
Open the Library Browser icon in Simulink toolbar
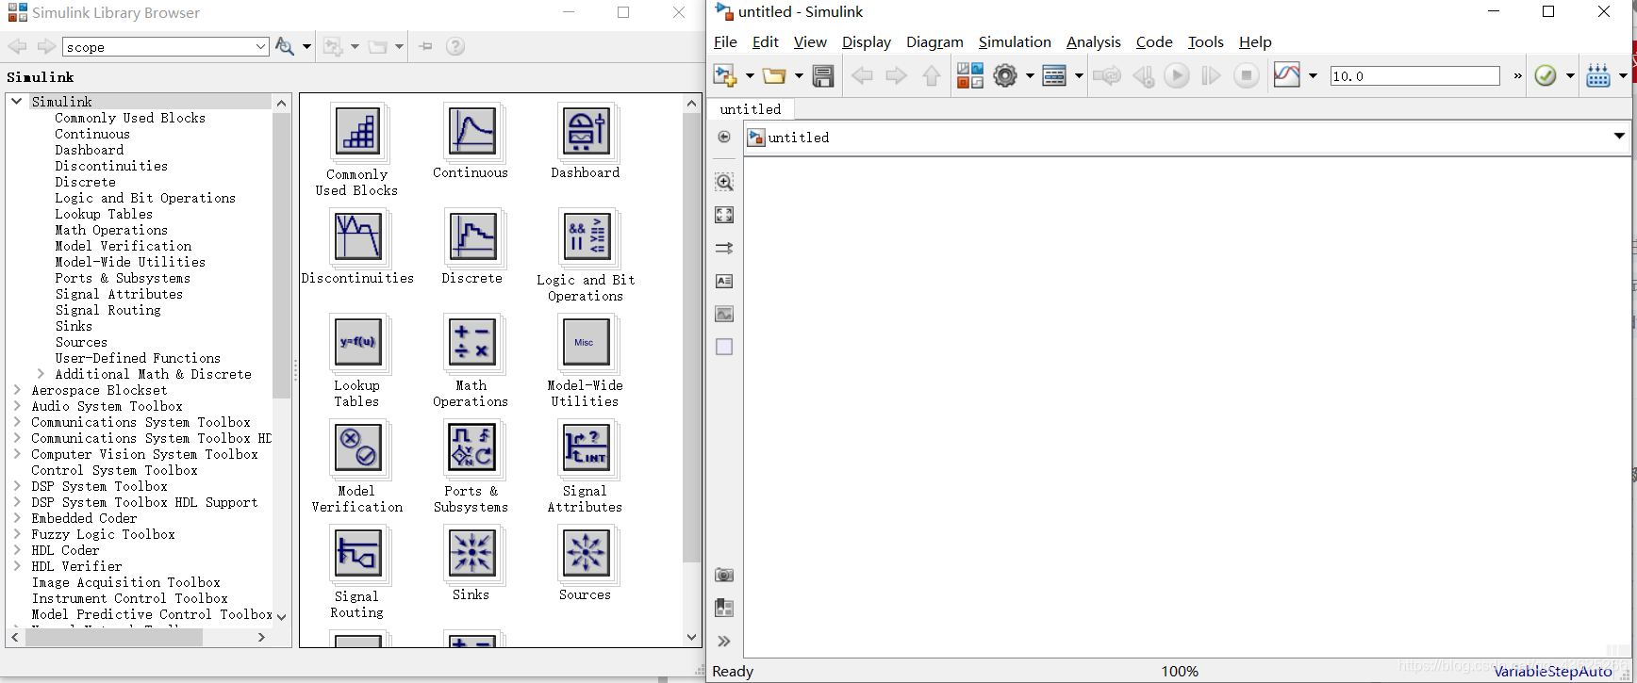(x=970, y=75)
